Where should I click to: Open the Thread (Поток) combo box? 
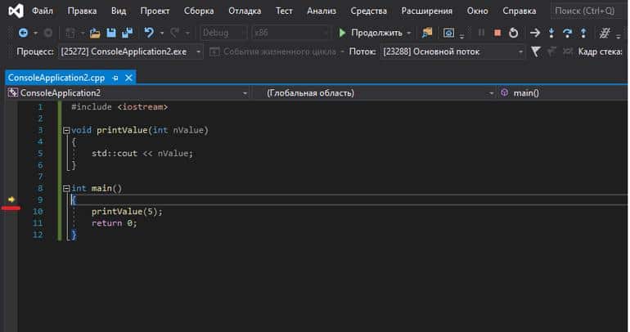452,52
